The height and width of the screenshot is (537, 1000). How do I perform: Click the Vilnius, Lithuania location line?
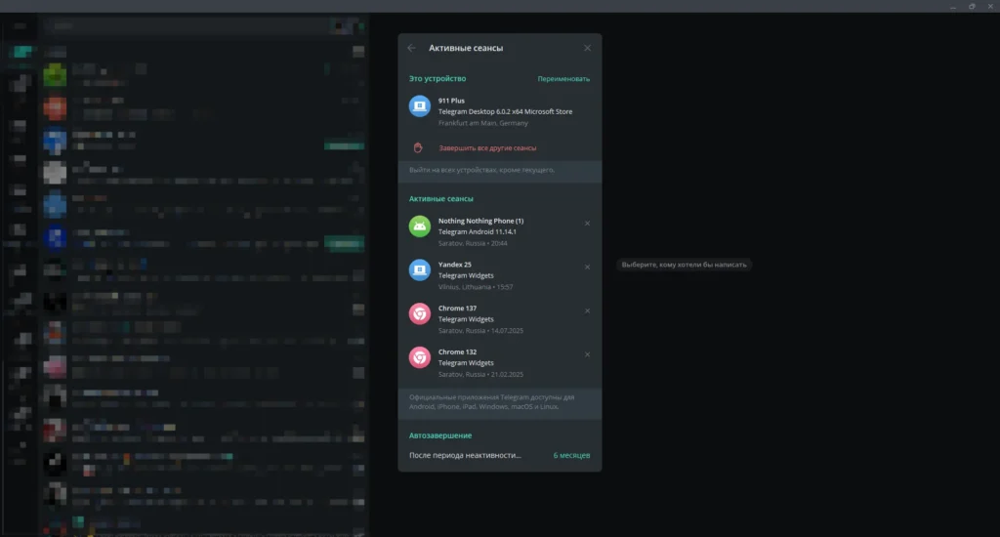[x=476, y=287]
